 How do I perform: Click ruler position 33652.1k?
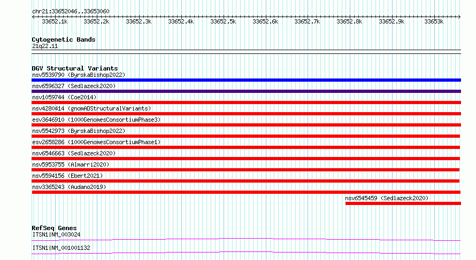[55, 21]
